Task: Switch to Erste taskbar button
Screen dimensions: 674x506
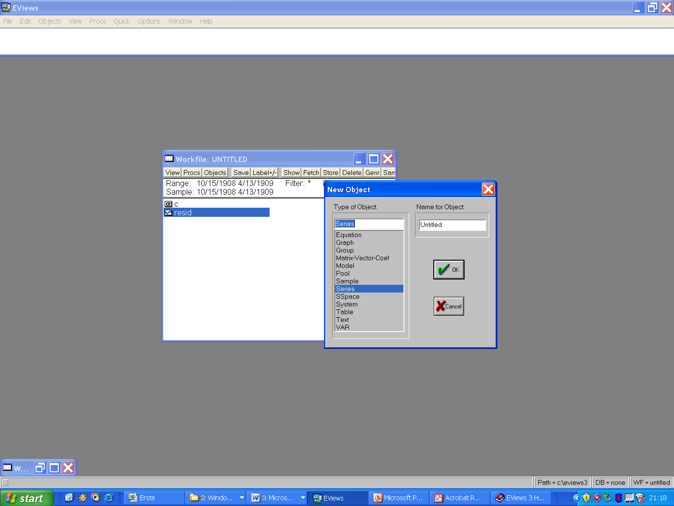Action: click(155, 498)
